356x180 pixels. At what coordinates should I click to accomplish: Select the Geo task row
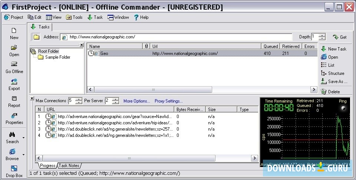click(202, 53)
